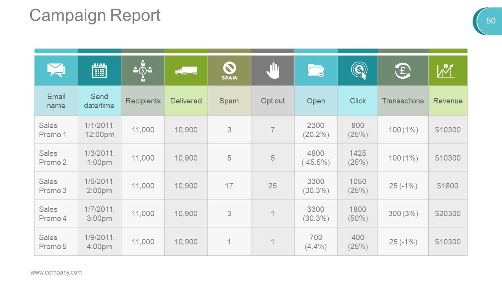Click the SPAM prohibited icon
Viewport: 502px width, 282px height.
click(229, 70)
